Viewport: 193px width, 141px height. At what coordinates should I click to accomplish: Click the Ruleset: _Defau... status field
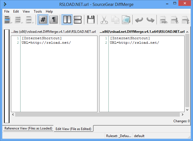pos(119,136)
